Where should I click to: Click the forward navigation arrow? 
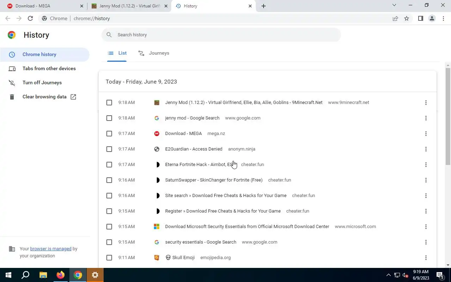point(19,18)
